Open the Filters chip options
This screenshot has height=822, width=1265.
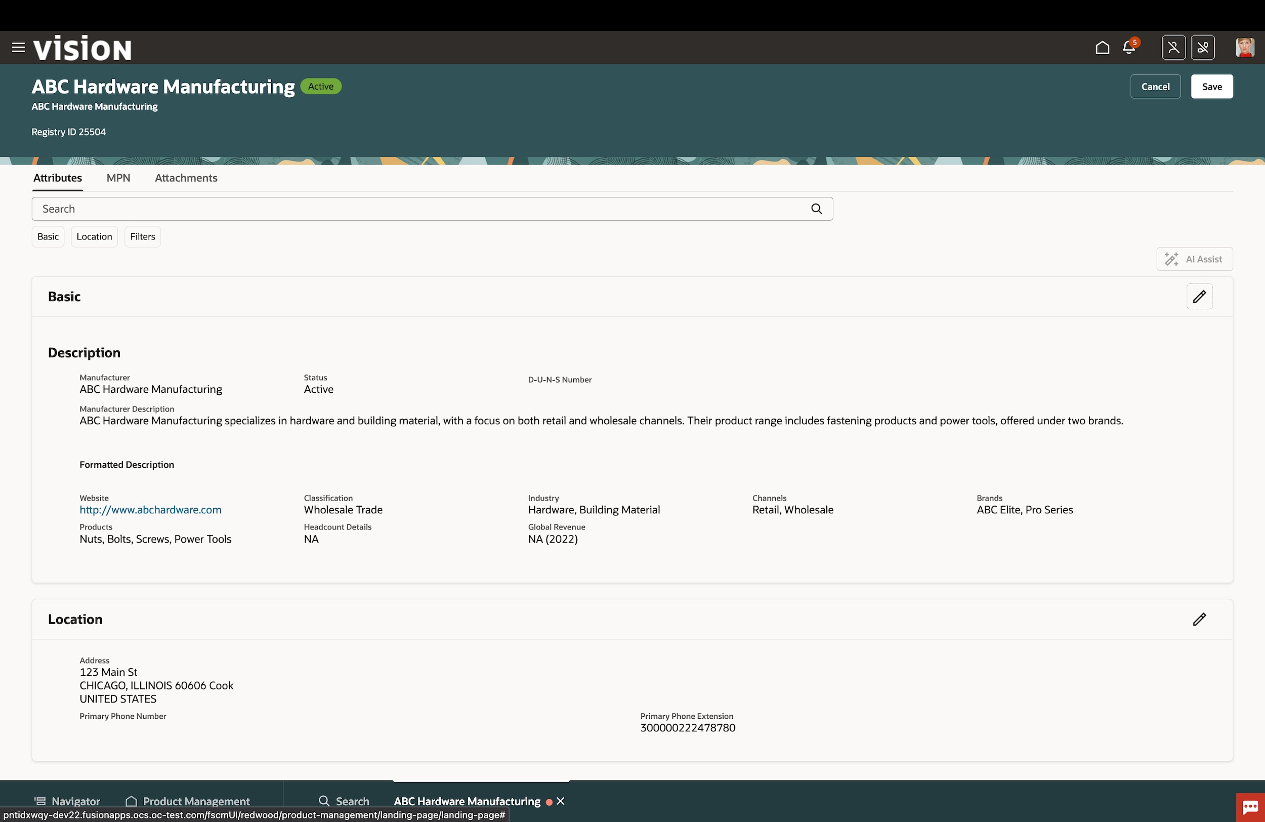click(x=143, y=236)
